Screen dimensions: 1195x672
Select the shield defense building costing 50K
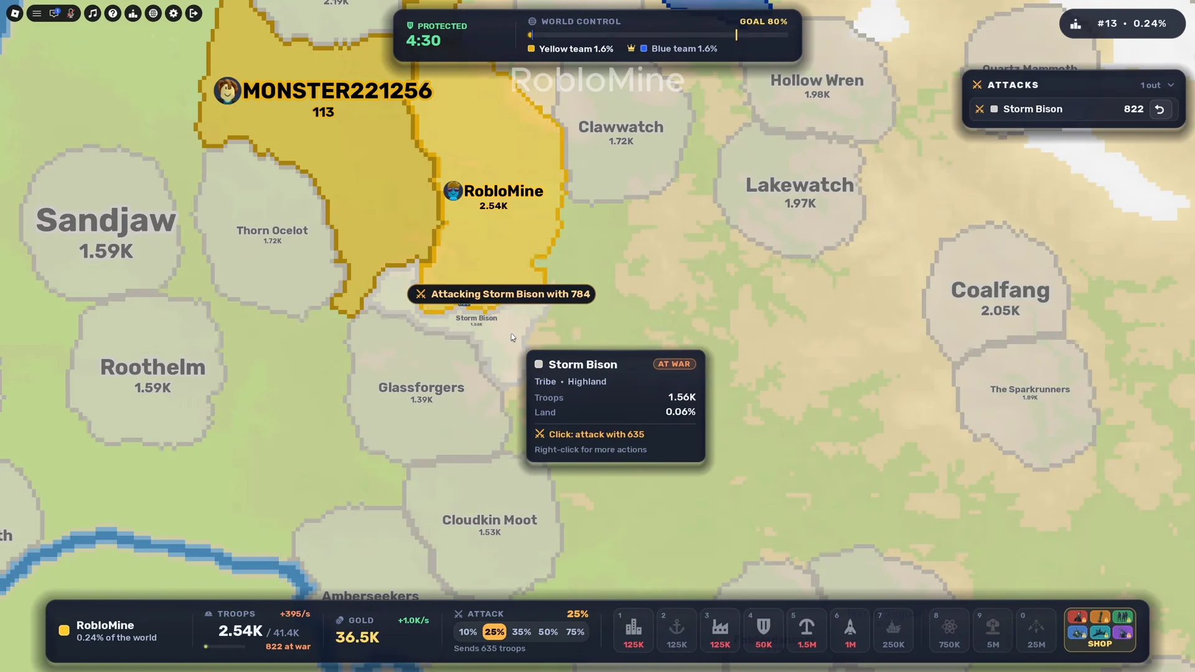coord(764,631)
